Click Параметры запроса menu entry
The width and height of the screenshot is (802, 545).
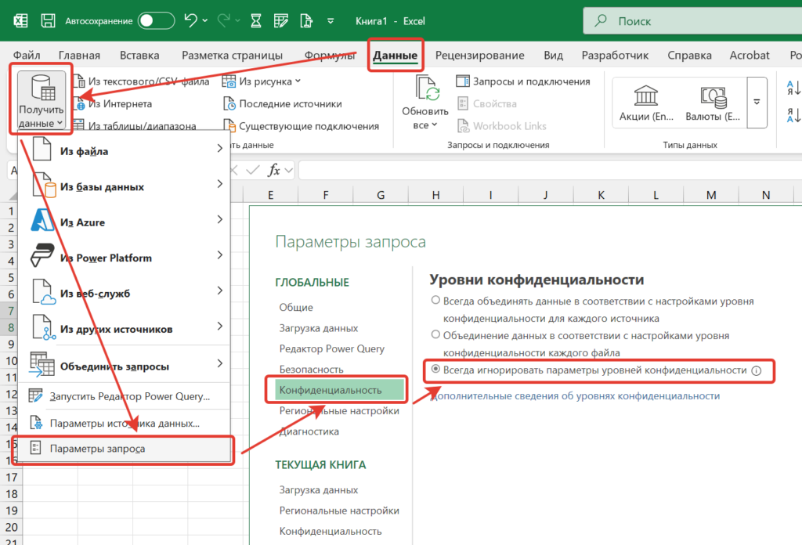tap(125, 449)
